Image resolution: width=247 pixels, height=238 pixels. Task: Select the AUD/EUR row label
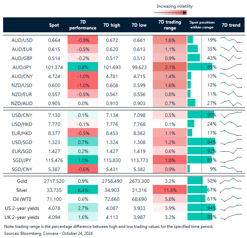pos(22,49)
